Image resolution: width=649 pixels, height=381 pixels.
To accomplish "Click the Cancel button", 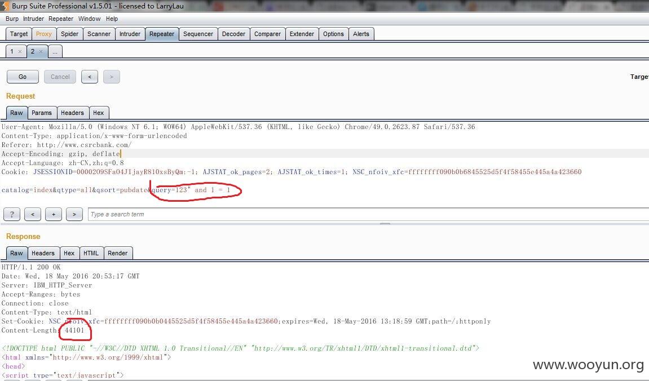I will (60, 77).
